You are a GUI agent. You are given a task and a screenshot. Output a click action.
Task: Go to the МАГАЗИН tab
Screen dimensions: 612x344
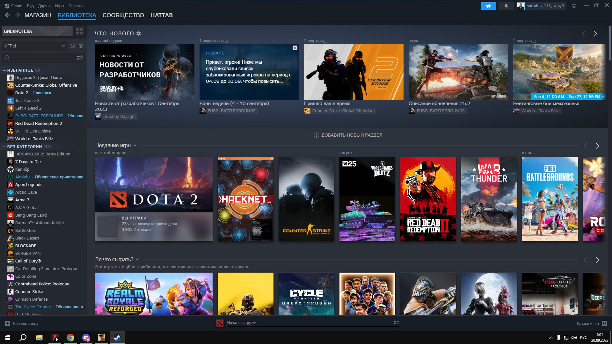click(x=38, y=15)
